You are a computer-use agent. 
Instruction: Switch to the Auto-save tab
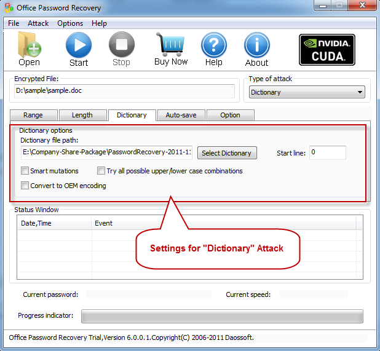pos(181,115)
